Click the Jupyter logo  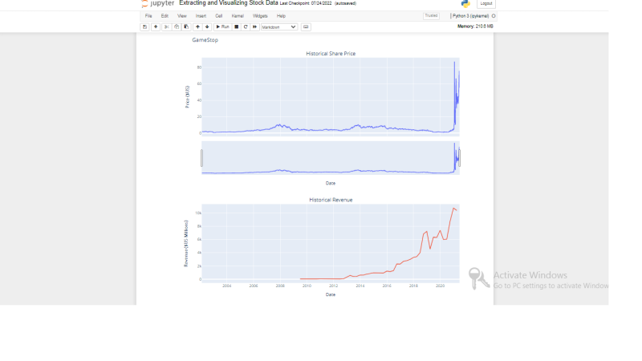tap(158, 3)
